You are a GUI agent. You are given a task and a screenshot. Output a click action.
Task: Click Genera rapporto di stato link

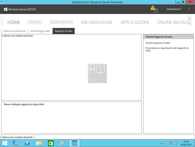158,43
